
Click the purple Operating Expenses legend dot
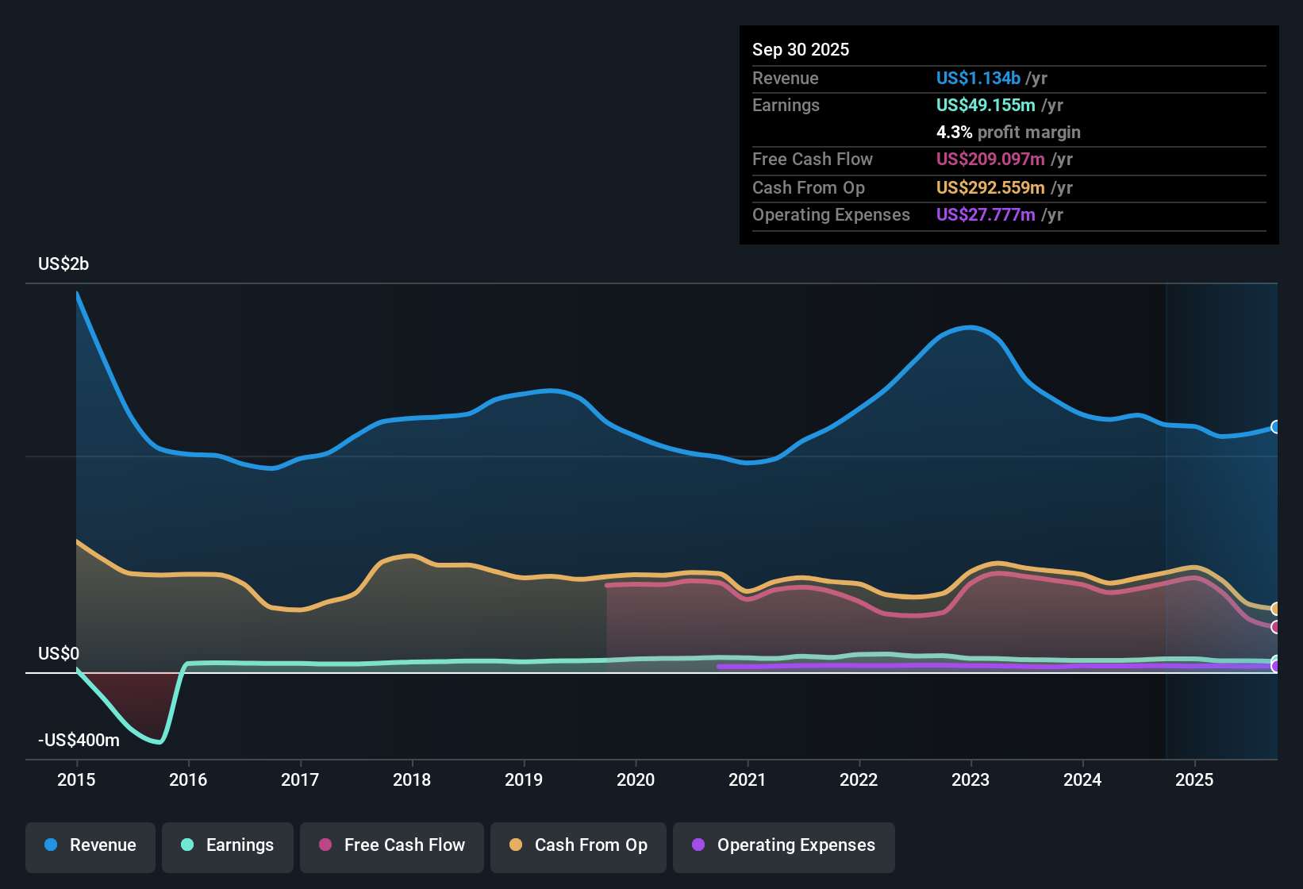click(x=698, y=845)
